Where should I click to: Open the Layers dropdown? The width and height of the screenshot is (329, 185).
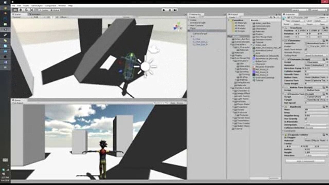point(300,10)
